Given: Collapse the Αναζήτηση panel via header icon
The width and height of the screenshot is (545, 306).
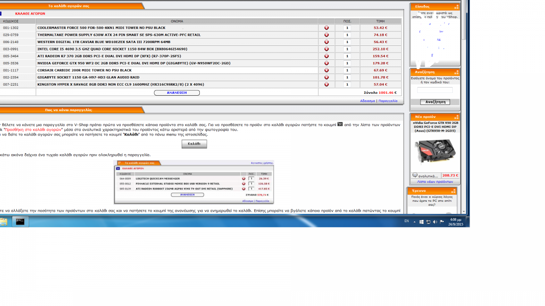Looking at the screenshot, I should tap(456, 72).
